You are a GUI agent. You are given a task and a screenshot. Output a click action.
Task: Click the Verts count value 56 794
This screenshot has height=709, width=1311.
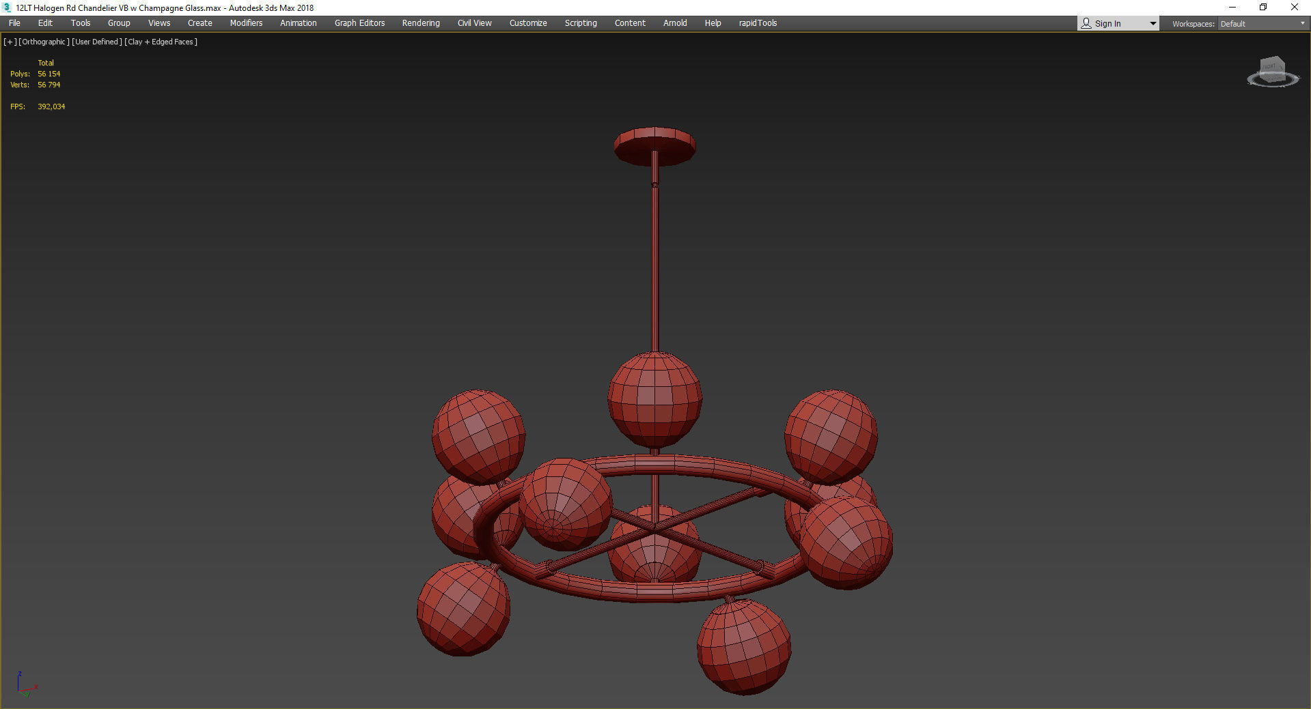point(49,85)
